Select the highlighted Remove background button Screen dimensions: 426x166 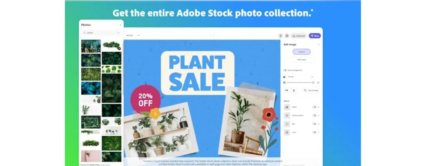[x=301, y=52]
